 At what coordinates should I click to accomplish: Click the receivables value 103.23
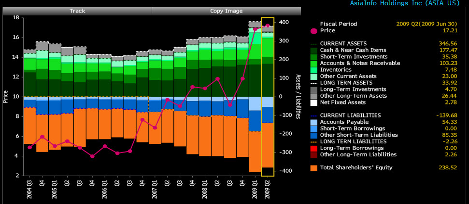tap(448, 63)
